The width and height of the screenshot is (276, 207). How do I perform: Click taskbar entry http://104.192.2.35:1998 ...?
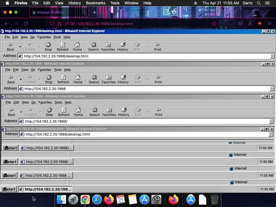click(46, 175)
